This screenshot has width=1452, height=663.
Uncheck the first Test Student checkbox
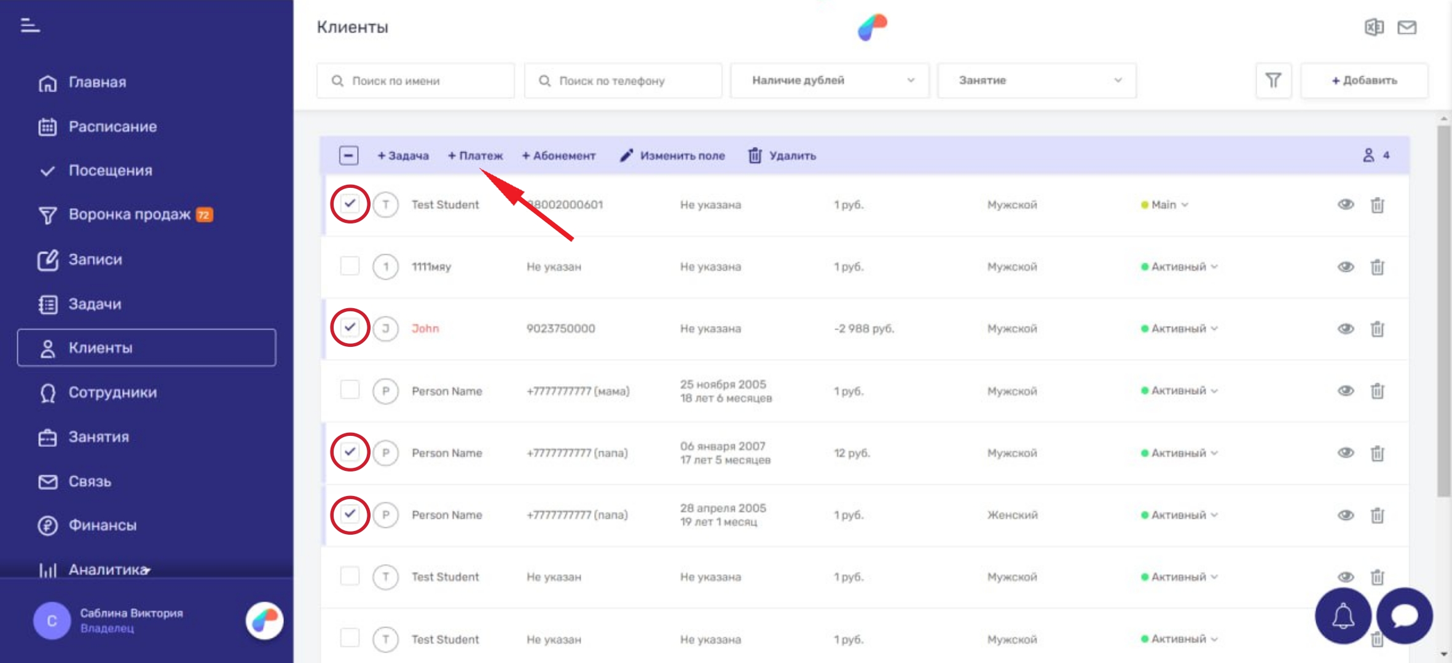point(350,203)
